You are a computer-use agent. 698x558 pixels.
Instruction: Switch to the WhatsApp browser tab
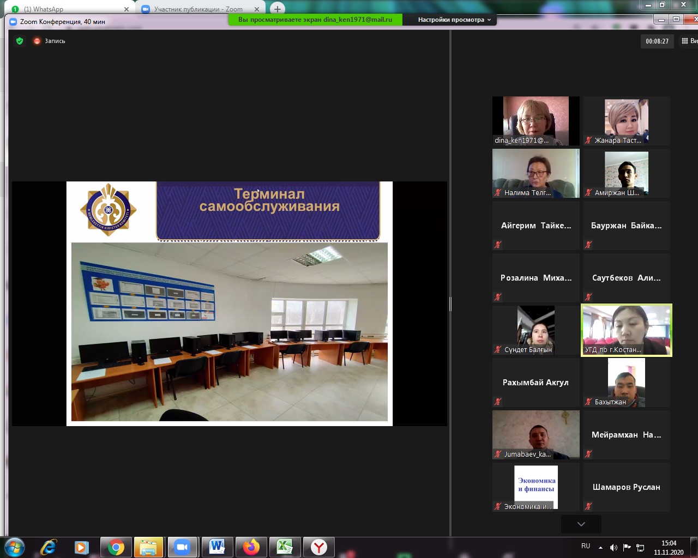coord(68,9)
